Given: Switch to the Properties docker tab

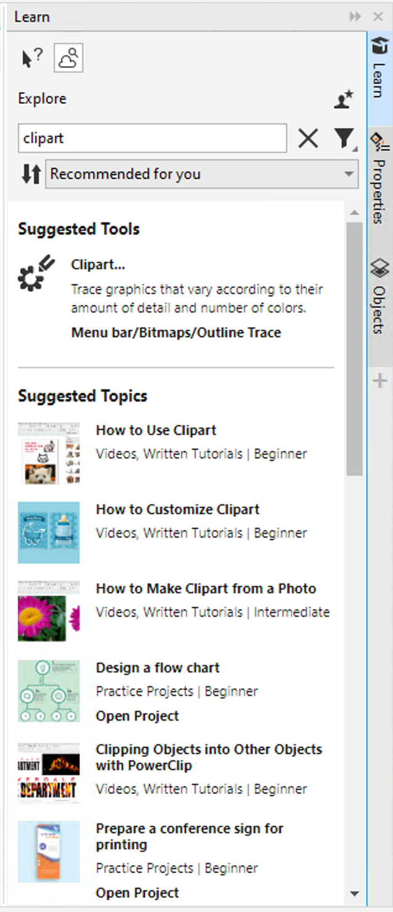Looking at the screenshot, I should [379, 181].
